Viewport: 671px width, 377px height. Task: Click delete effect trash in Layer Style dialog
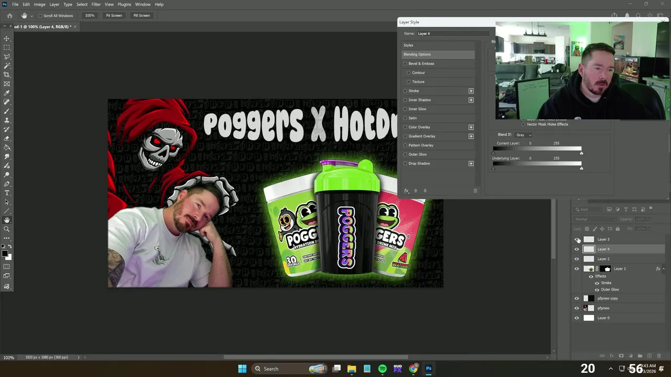click(475, 191)
